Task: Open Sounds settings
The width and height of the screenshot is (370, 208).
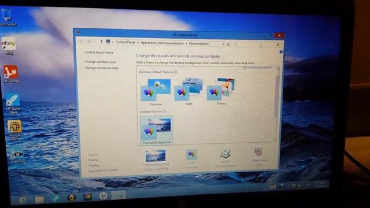Action: [225, 158]
